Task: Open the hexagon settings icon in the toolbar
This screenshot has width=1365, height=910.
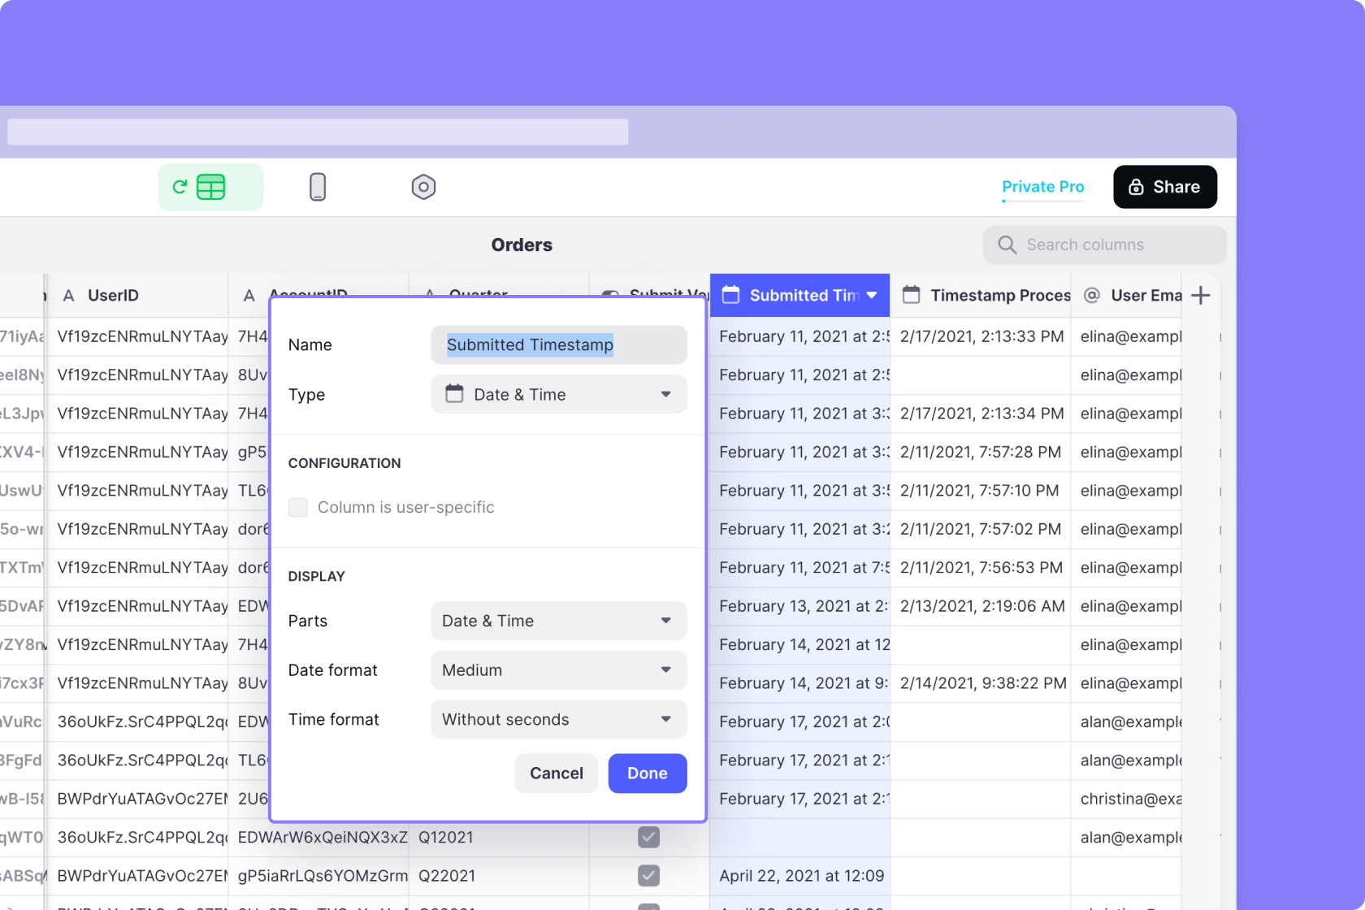Action: (x=423, y=186)
